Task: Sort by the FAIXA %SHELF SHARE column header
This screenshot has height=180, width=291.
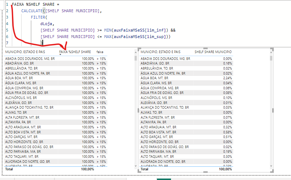Action: tap(75, 52)
